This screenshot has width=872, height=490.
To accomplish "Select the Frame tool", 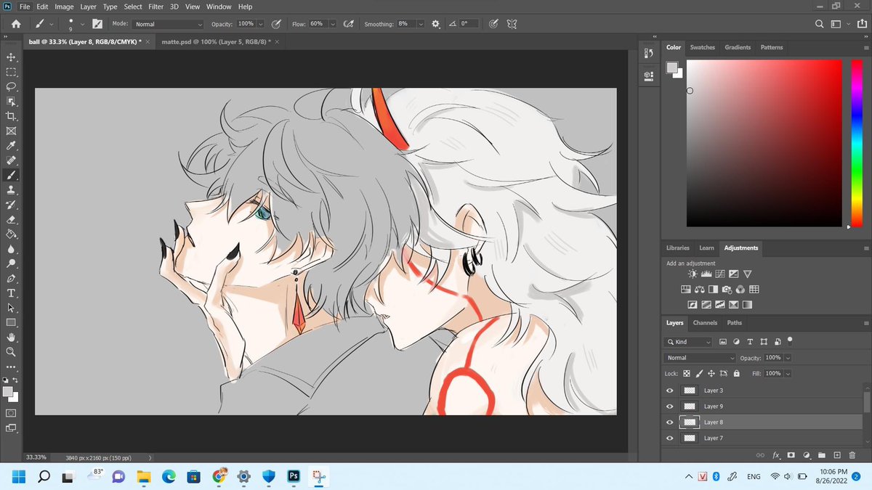I will point(11,131).
